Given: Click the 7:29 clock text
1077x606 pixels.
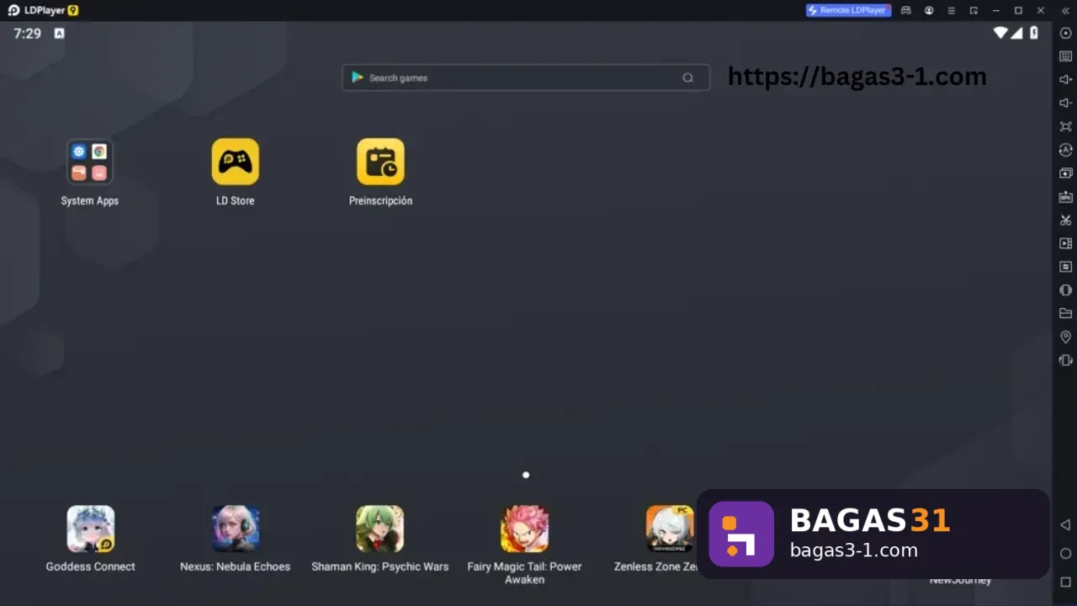Looking at the screenshot, I should click(27, 34).
